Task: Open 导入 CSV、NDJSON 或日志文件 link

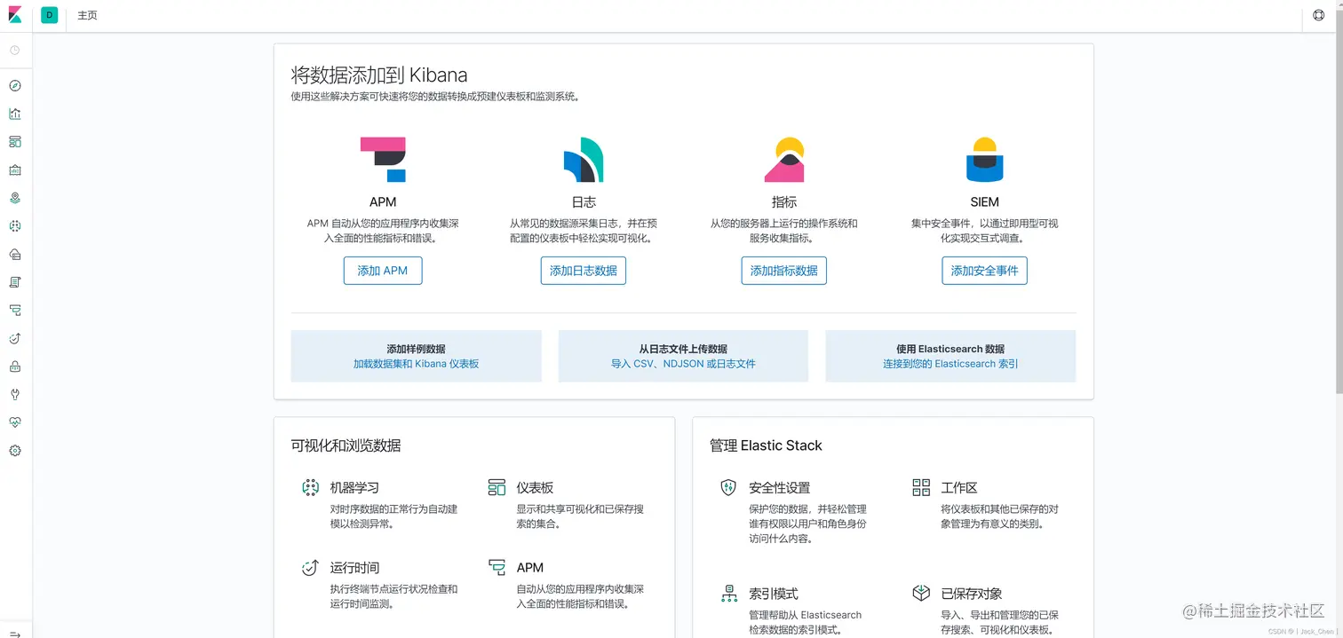Action: tap(683, 364)
